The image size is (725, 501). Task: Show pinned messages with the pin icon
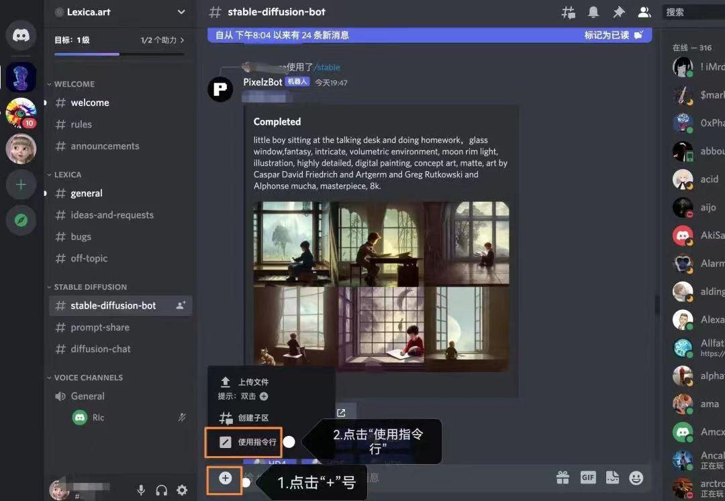coord(619,12)
